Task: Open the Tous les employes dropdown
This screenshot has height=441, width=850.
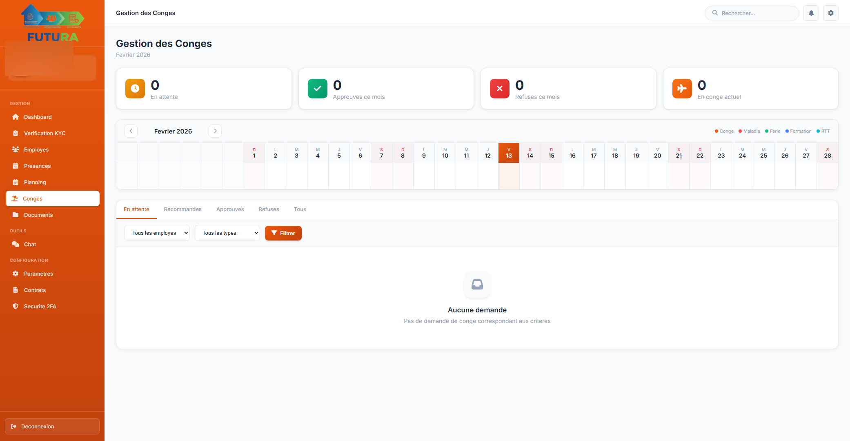Action: (157, 233)
